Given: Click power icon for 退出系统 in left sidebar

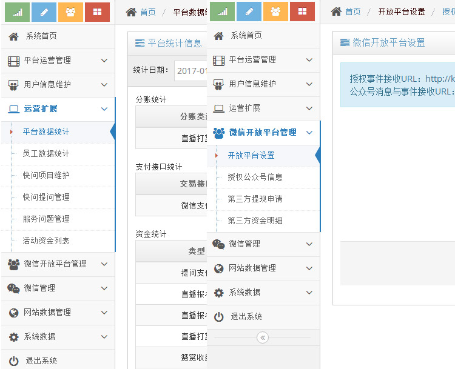Looking at the screenshot, I should (x=13, y=361).
